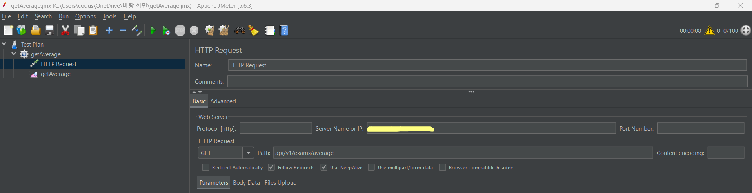Open Help with the question mark icon
Viewport: 752px width, 193px height.
(284, 31)
